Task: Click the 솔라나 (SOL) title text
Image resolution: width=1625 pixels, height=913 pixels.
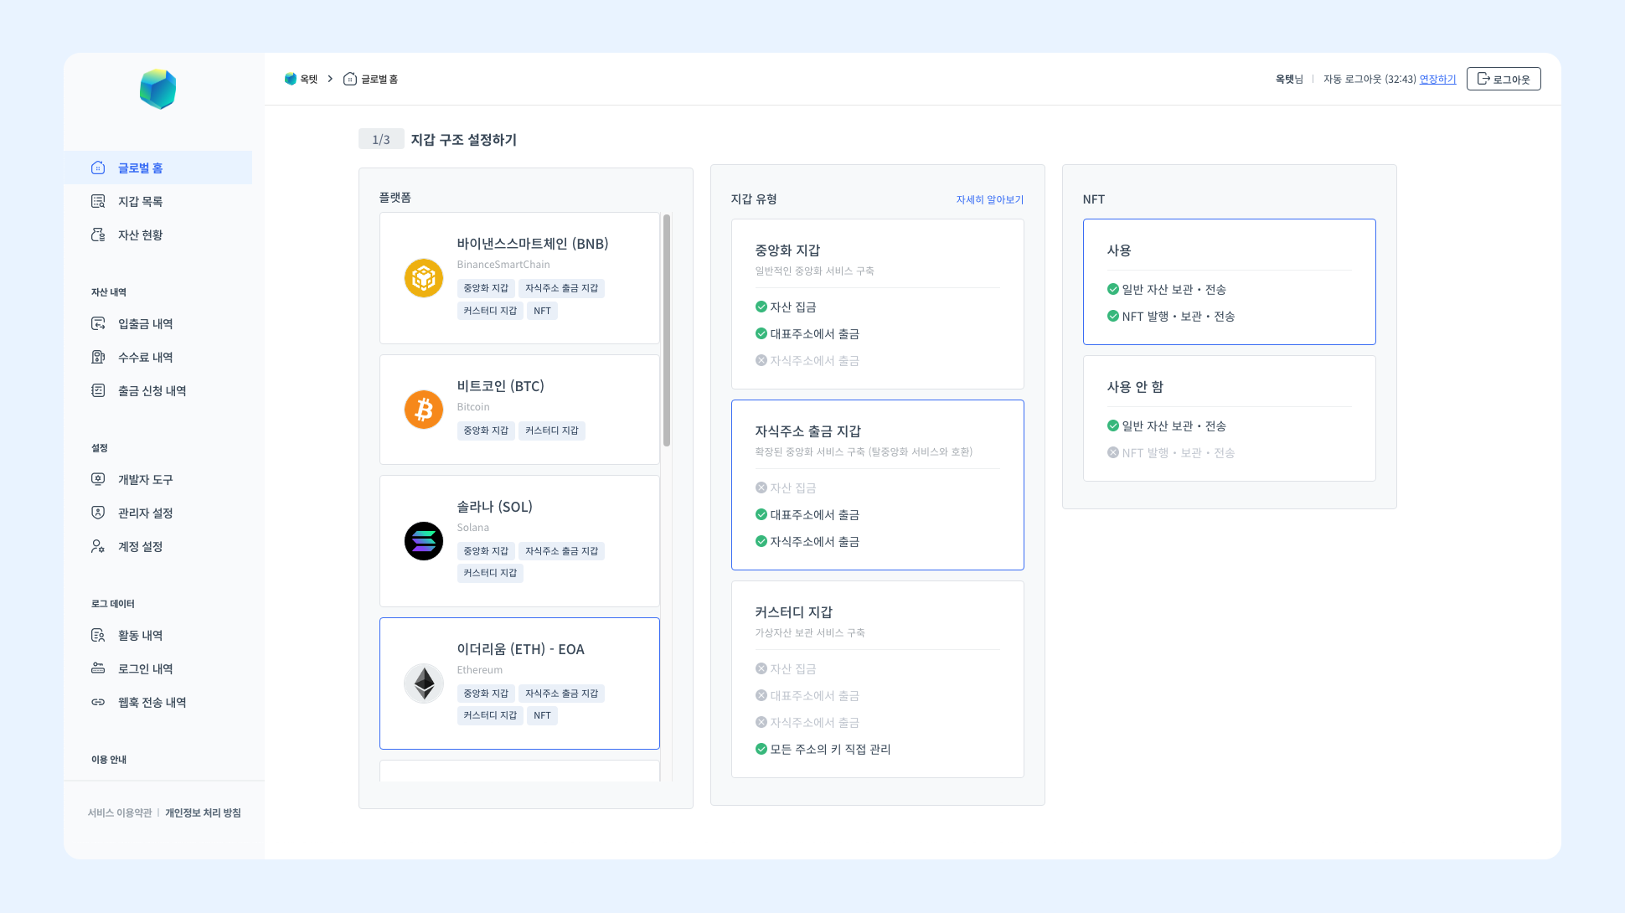Action: tap(494, 507)
